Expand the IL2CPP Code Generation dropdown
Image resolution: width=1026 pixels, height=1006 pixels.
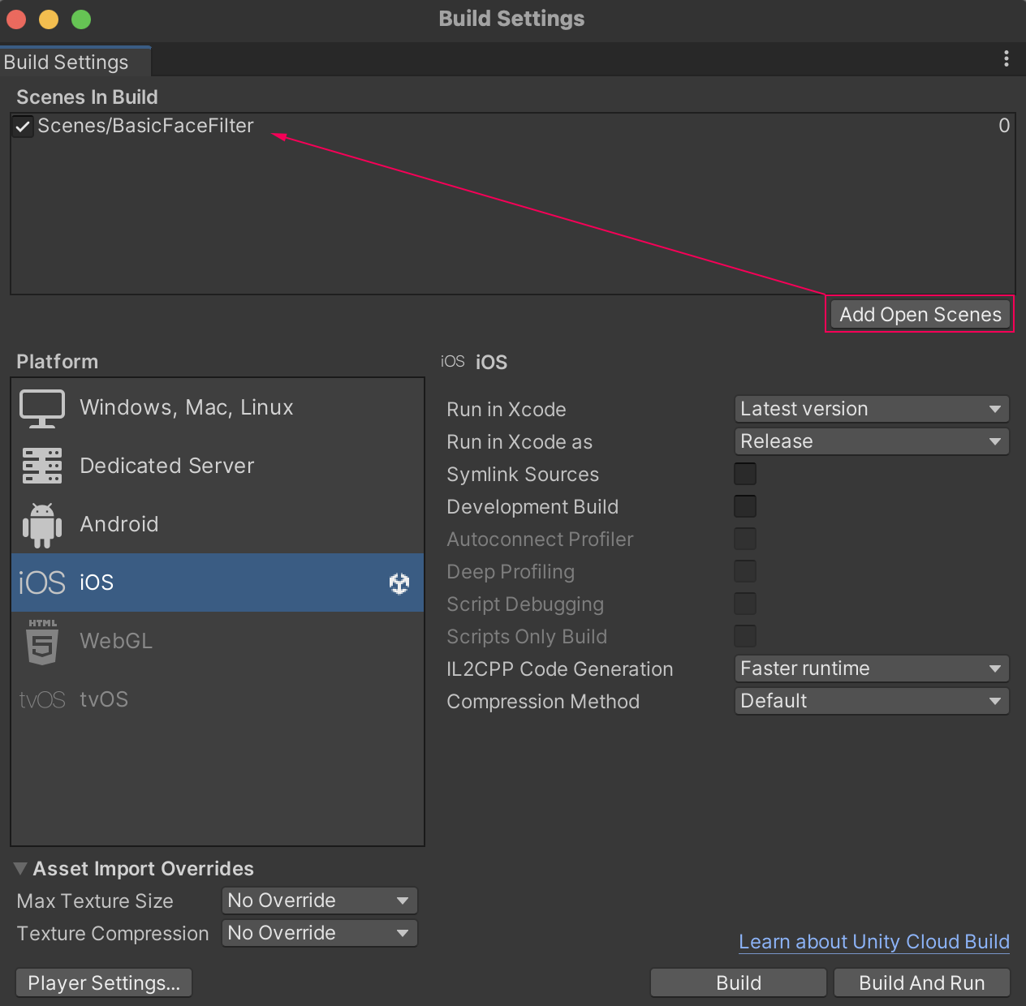click(871, 669)
